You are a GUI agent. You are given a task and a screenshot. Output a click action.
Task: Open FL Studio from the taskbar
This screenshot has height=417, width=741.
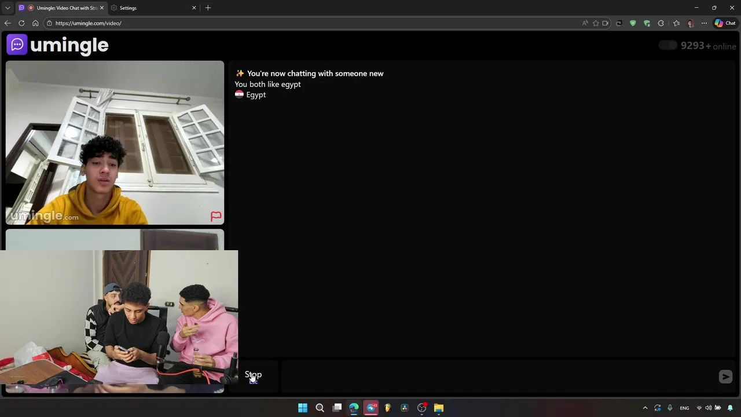388,408
